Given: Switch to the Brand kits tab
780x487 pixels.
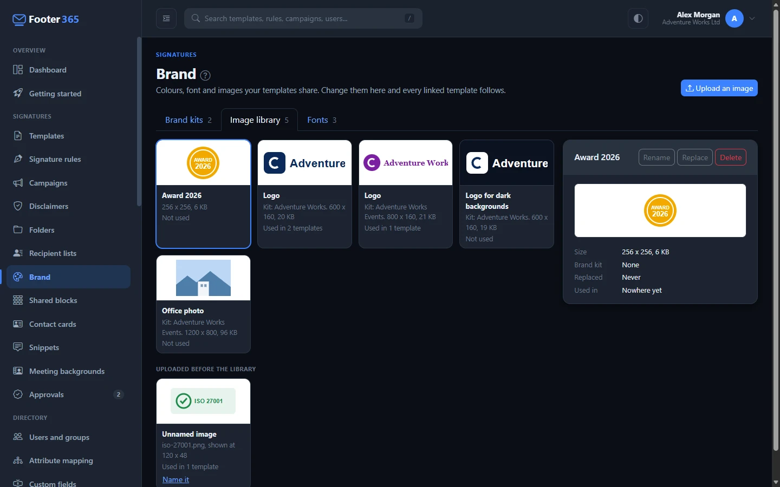Looking at the screenshot, I should click(x=188, y=120).
